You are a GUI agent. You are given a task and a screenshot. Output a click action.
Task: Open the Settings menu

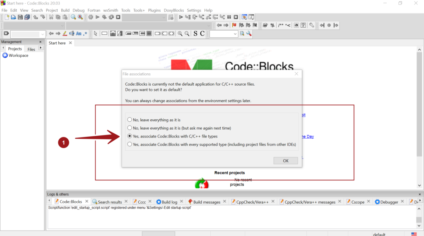[194, 10]
